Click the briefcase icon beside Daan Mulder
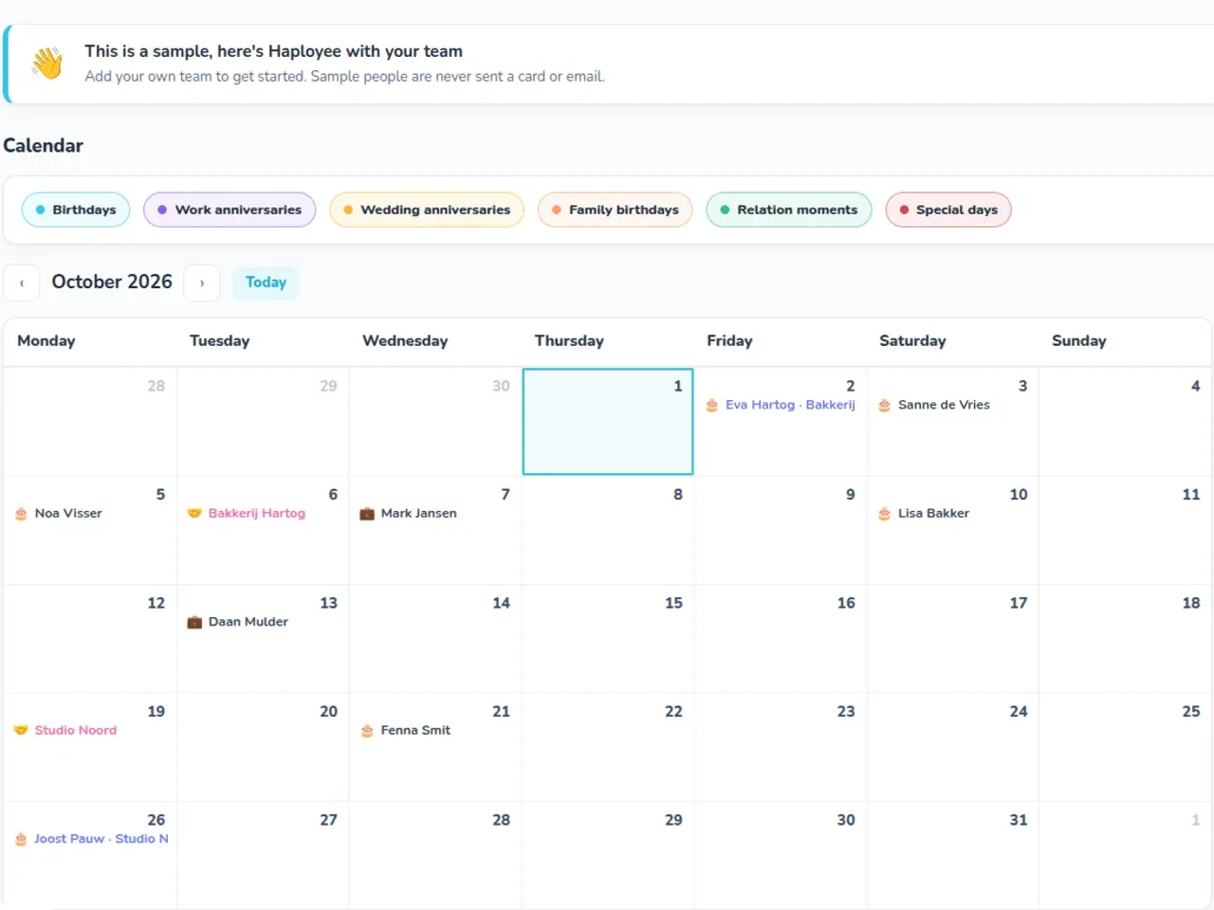1214x910 pixels. 194,623
